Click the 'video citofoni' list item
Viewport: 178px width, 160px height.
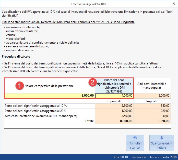[15, 39]
